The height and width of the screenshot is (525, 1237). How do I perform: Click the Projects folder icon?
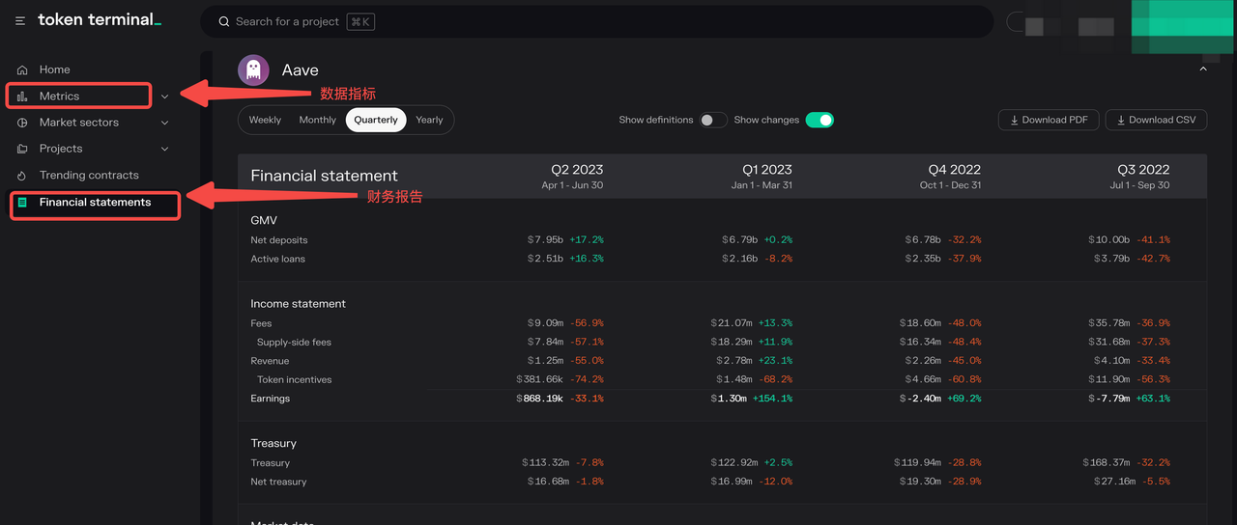22,149
